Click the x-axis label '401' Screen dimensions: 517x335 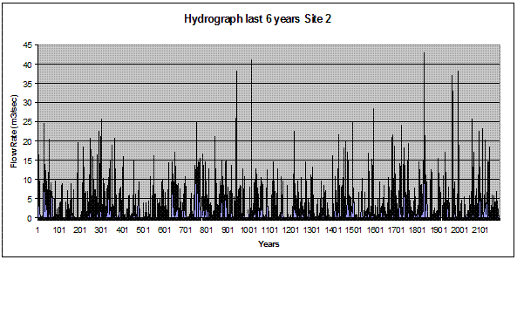click(x=122, y=229)
